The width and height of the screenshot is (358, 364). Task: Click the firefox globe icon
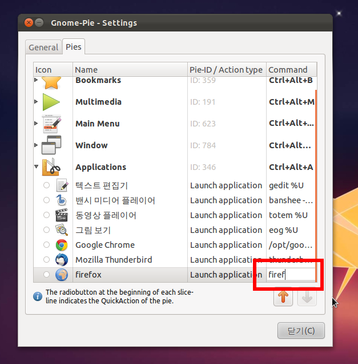click(x=62, y=275)
